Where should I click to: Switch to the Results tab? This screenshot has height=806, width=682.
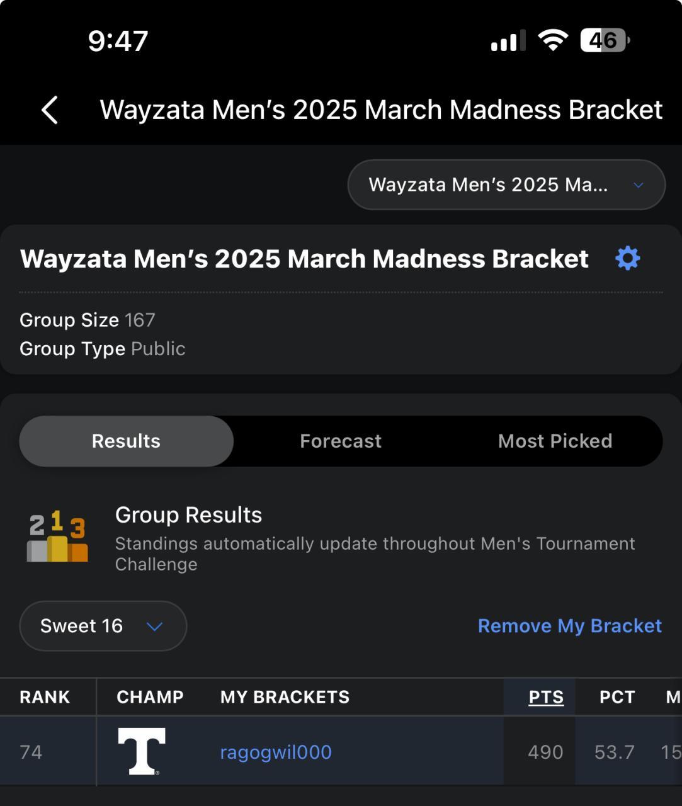[x=126, y=441]
